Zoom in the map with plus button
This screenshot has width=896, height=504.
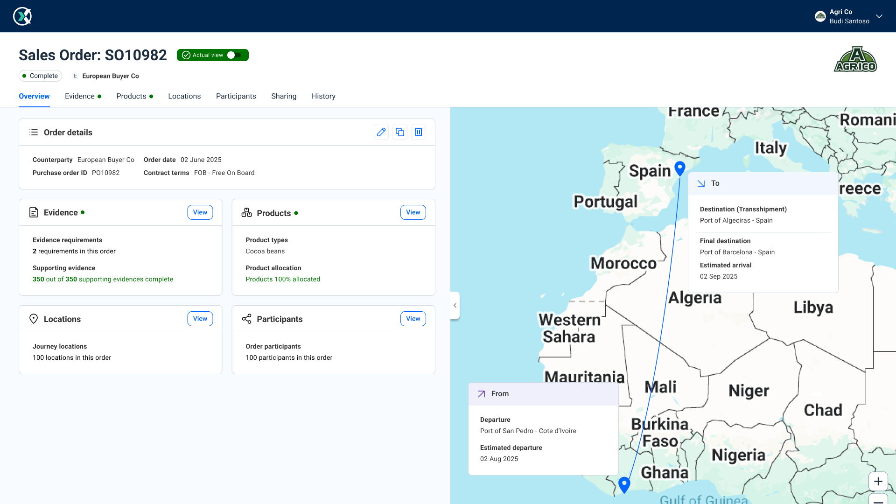[x=878, y=481]
